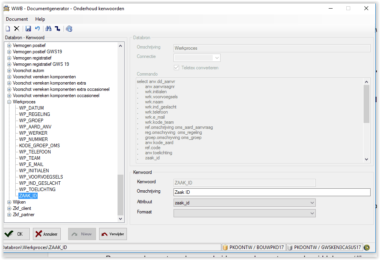Screen dimensions: 380x260
Task: Open the Connectie dropdown
Action: click(x=217, y=58)
